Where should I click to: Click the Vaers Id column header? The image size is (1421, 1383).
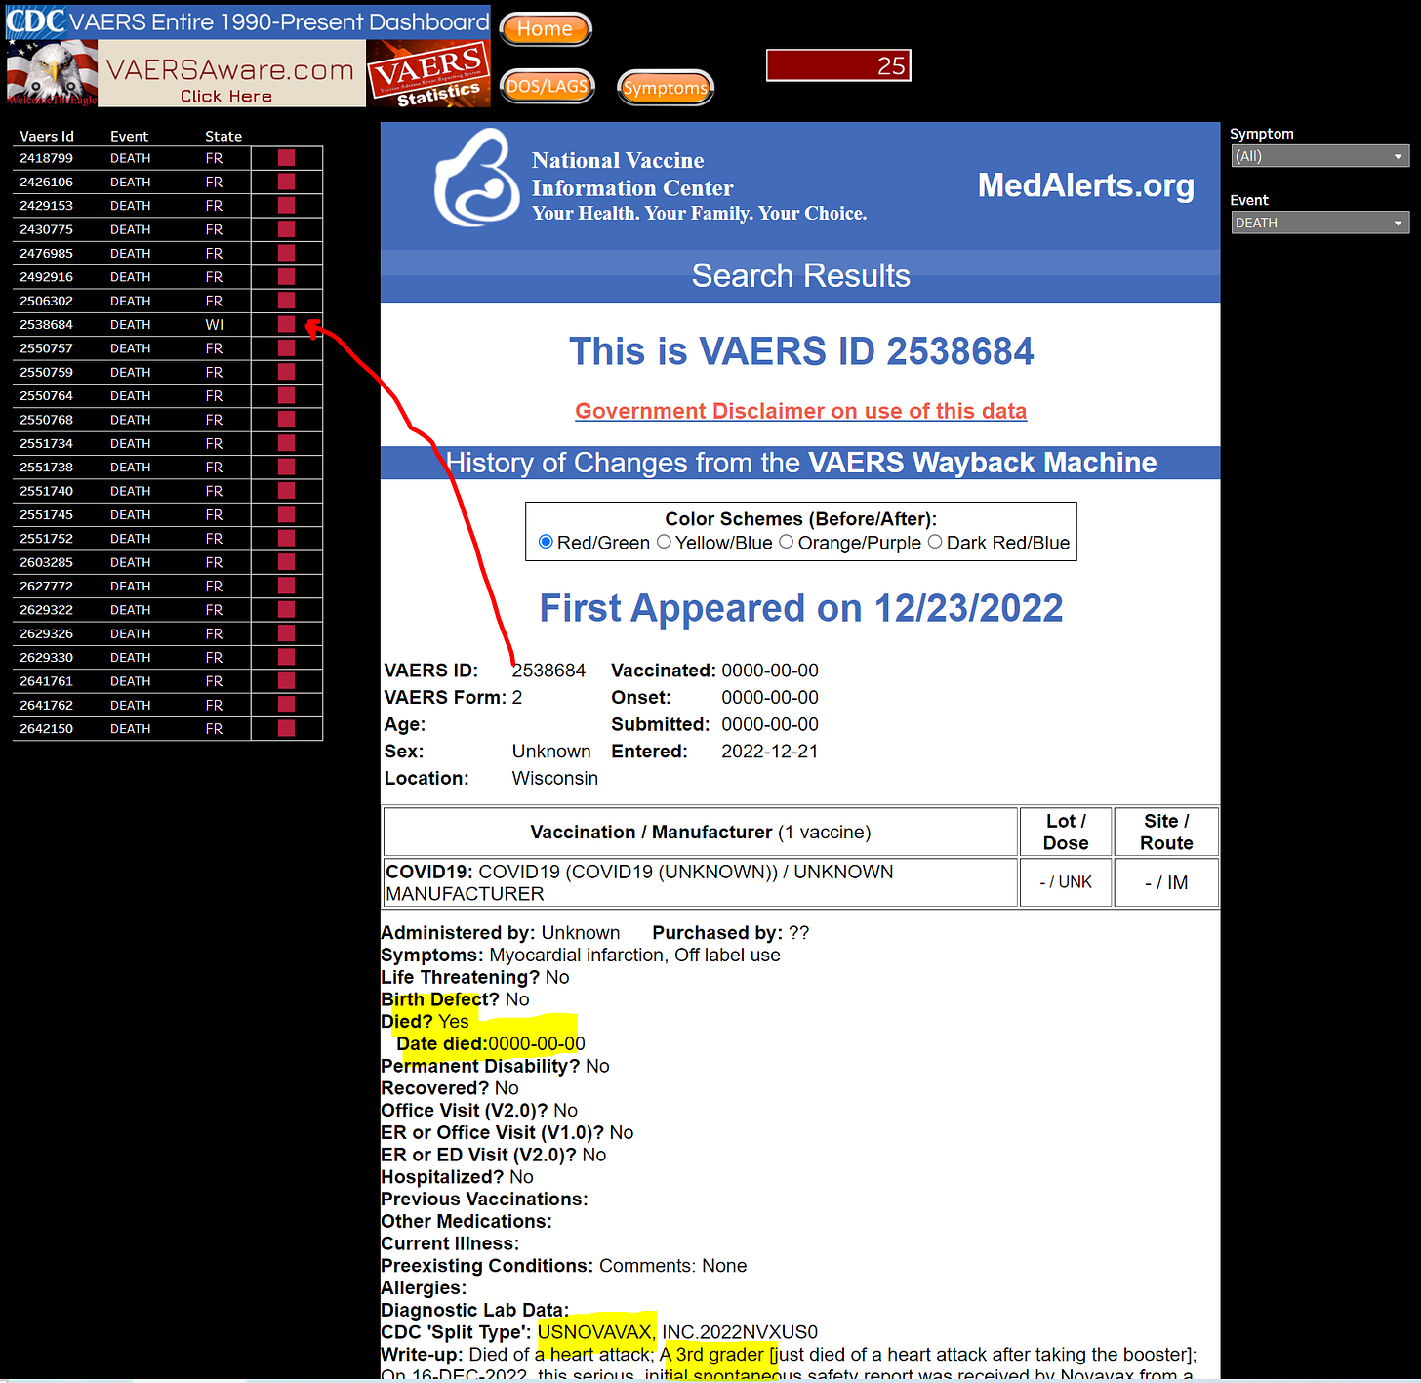pos(47,136)
